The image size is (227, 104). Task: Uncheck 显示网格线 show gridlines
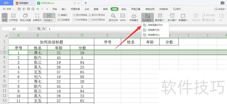pos(74,15)
